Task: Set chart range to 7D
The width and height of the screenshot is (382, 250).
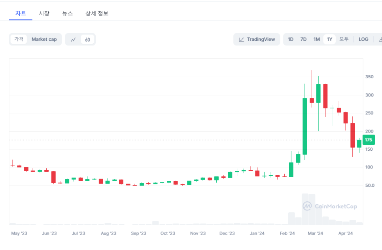Action: (x=303, y=39)
